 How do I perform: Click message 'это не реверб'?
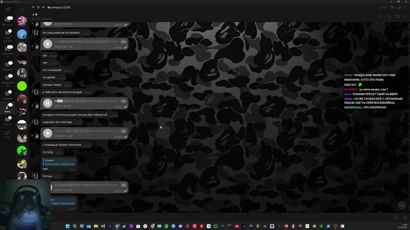(x=52, y=70)
